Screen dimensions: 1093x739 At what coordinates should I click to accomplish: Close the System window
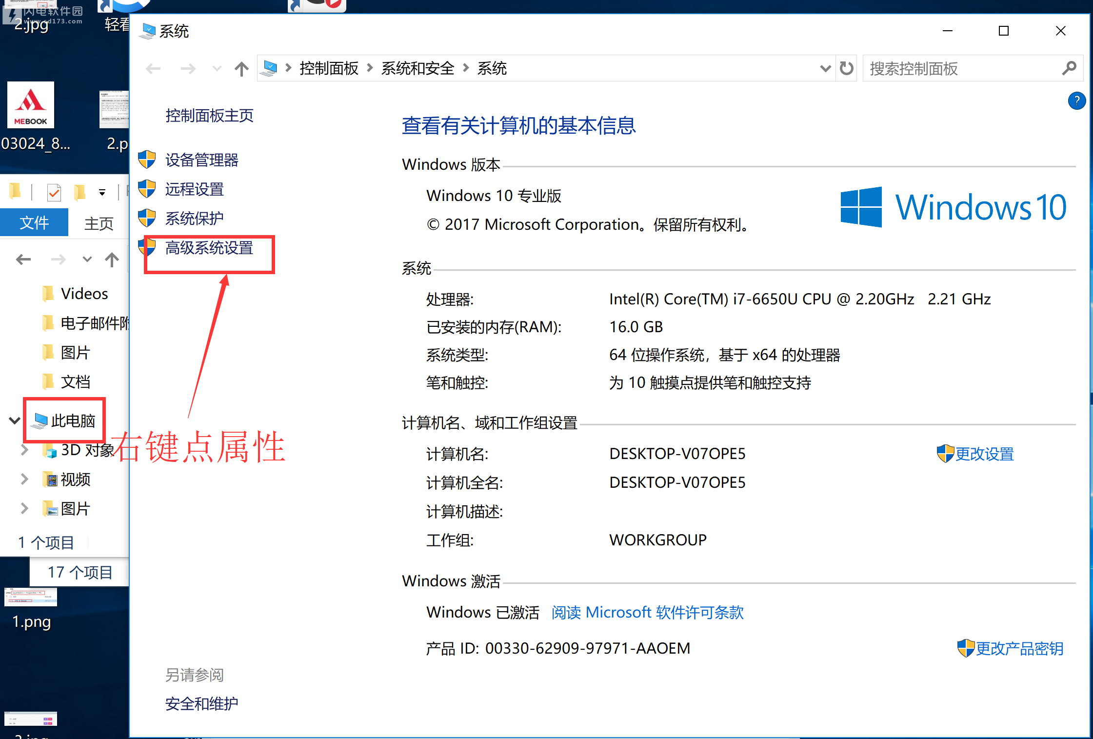pyautogui.click(x=1060, y=31)
